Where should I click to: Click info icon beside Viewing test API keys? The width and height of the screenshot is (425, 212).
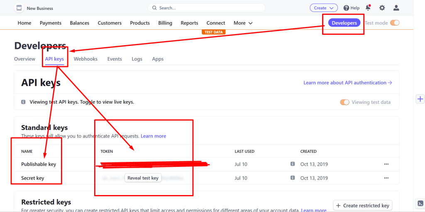[23, 102]
